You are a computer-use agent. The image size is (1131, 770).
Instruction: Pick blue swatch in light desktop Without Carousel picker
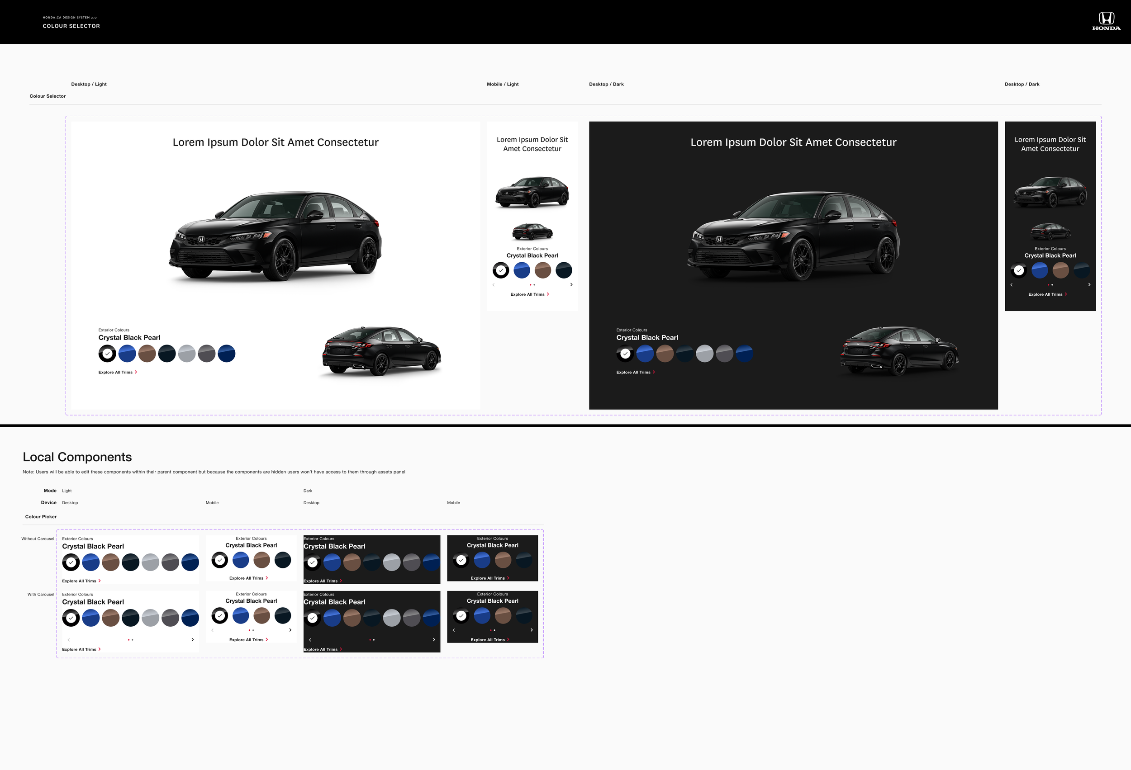pos(91,562)
